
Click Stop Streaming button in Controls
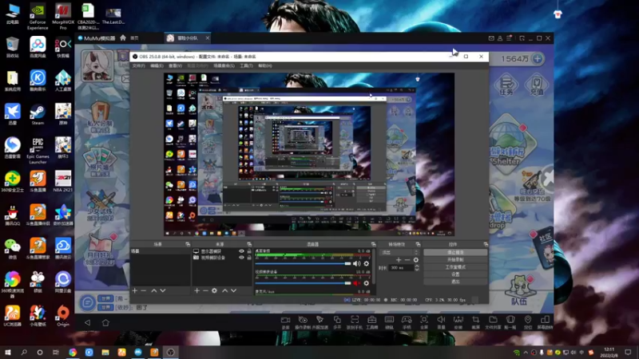(455, 252)
